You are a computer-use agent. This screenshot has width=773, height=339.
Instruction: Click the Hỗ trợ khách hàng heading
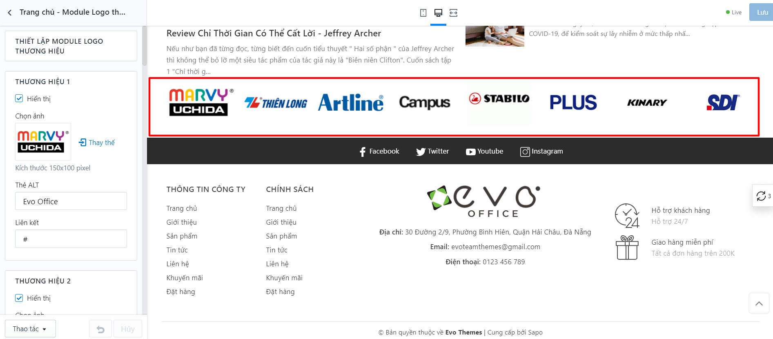pos(681,210)
